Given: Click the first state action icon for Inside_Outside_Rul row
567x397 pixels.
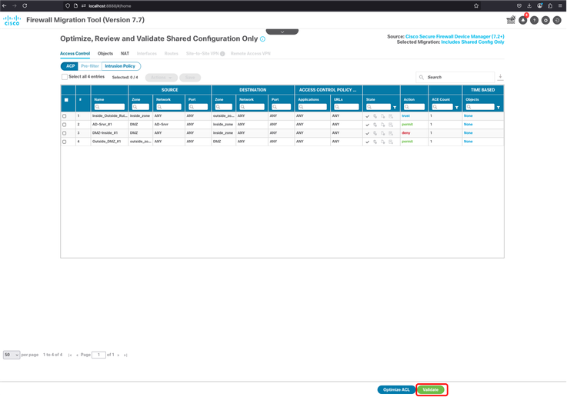Looking at the screenshot, I should (375, 116).
